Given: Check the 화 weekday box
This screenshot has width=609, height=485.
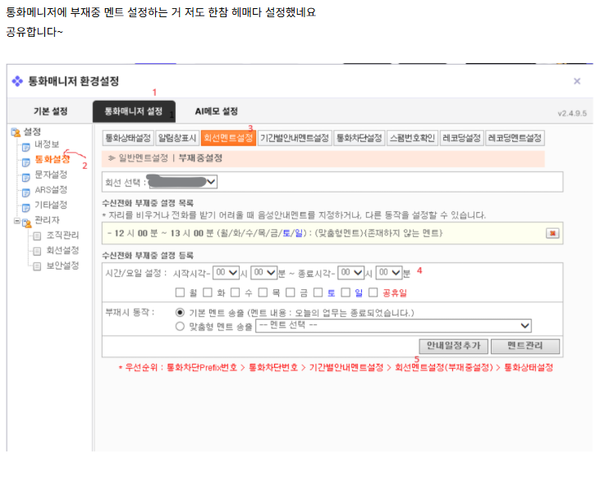Looking at the screenshot, I should click(208, 292).
